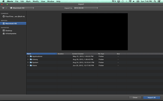Open the File menu
Viewport: 163px width, 101px height.
[17, 1]
